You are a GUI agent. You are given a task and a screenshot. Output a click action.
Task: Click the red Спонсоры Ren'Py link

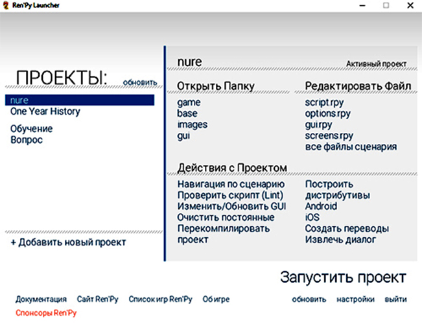tap(46, 313)
